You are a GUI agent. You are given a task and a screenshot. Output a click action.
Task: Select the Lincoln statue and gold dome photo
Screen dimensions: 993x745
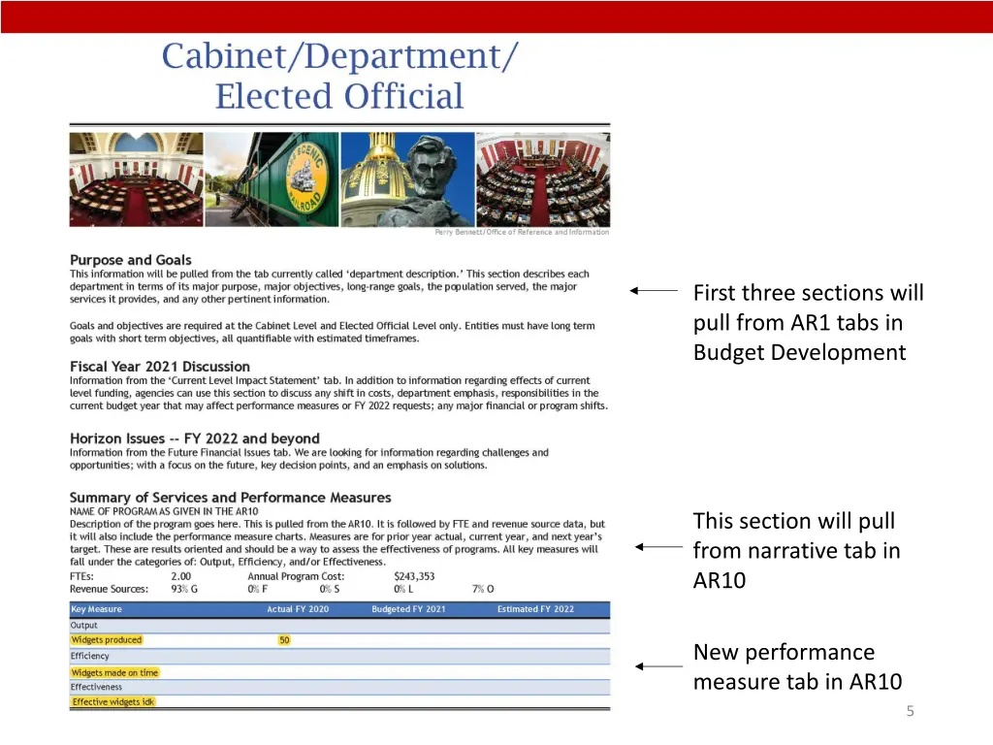tap(407, 179)
